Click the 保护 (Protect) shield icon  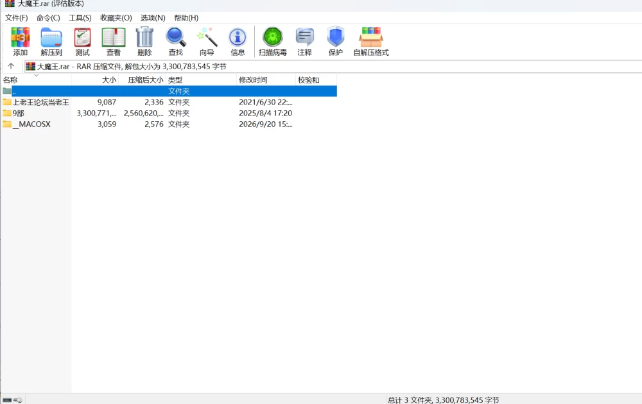[335, 37]
